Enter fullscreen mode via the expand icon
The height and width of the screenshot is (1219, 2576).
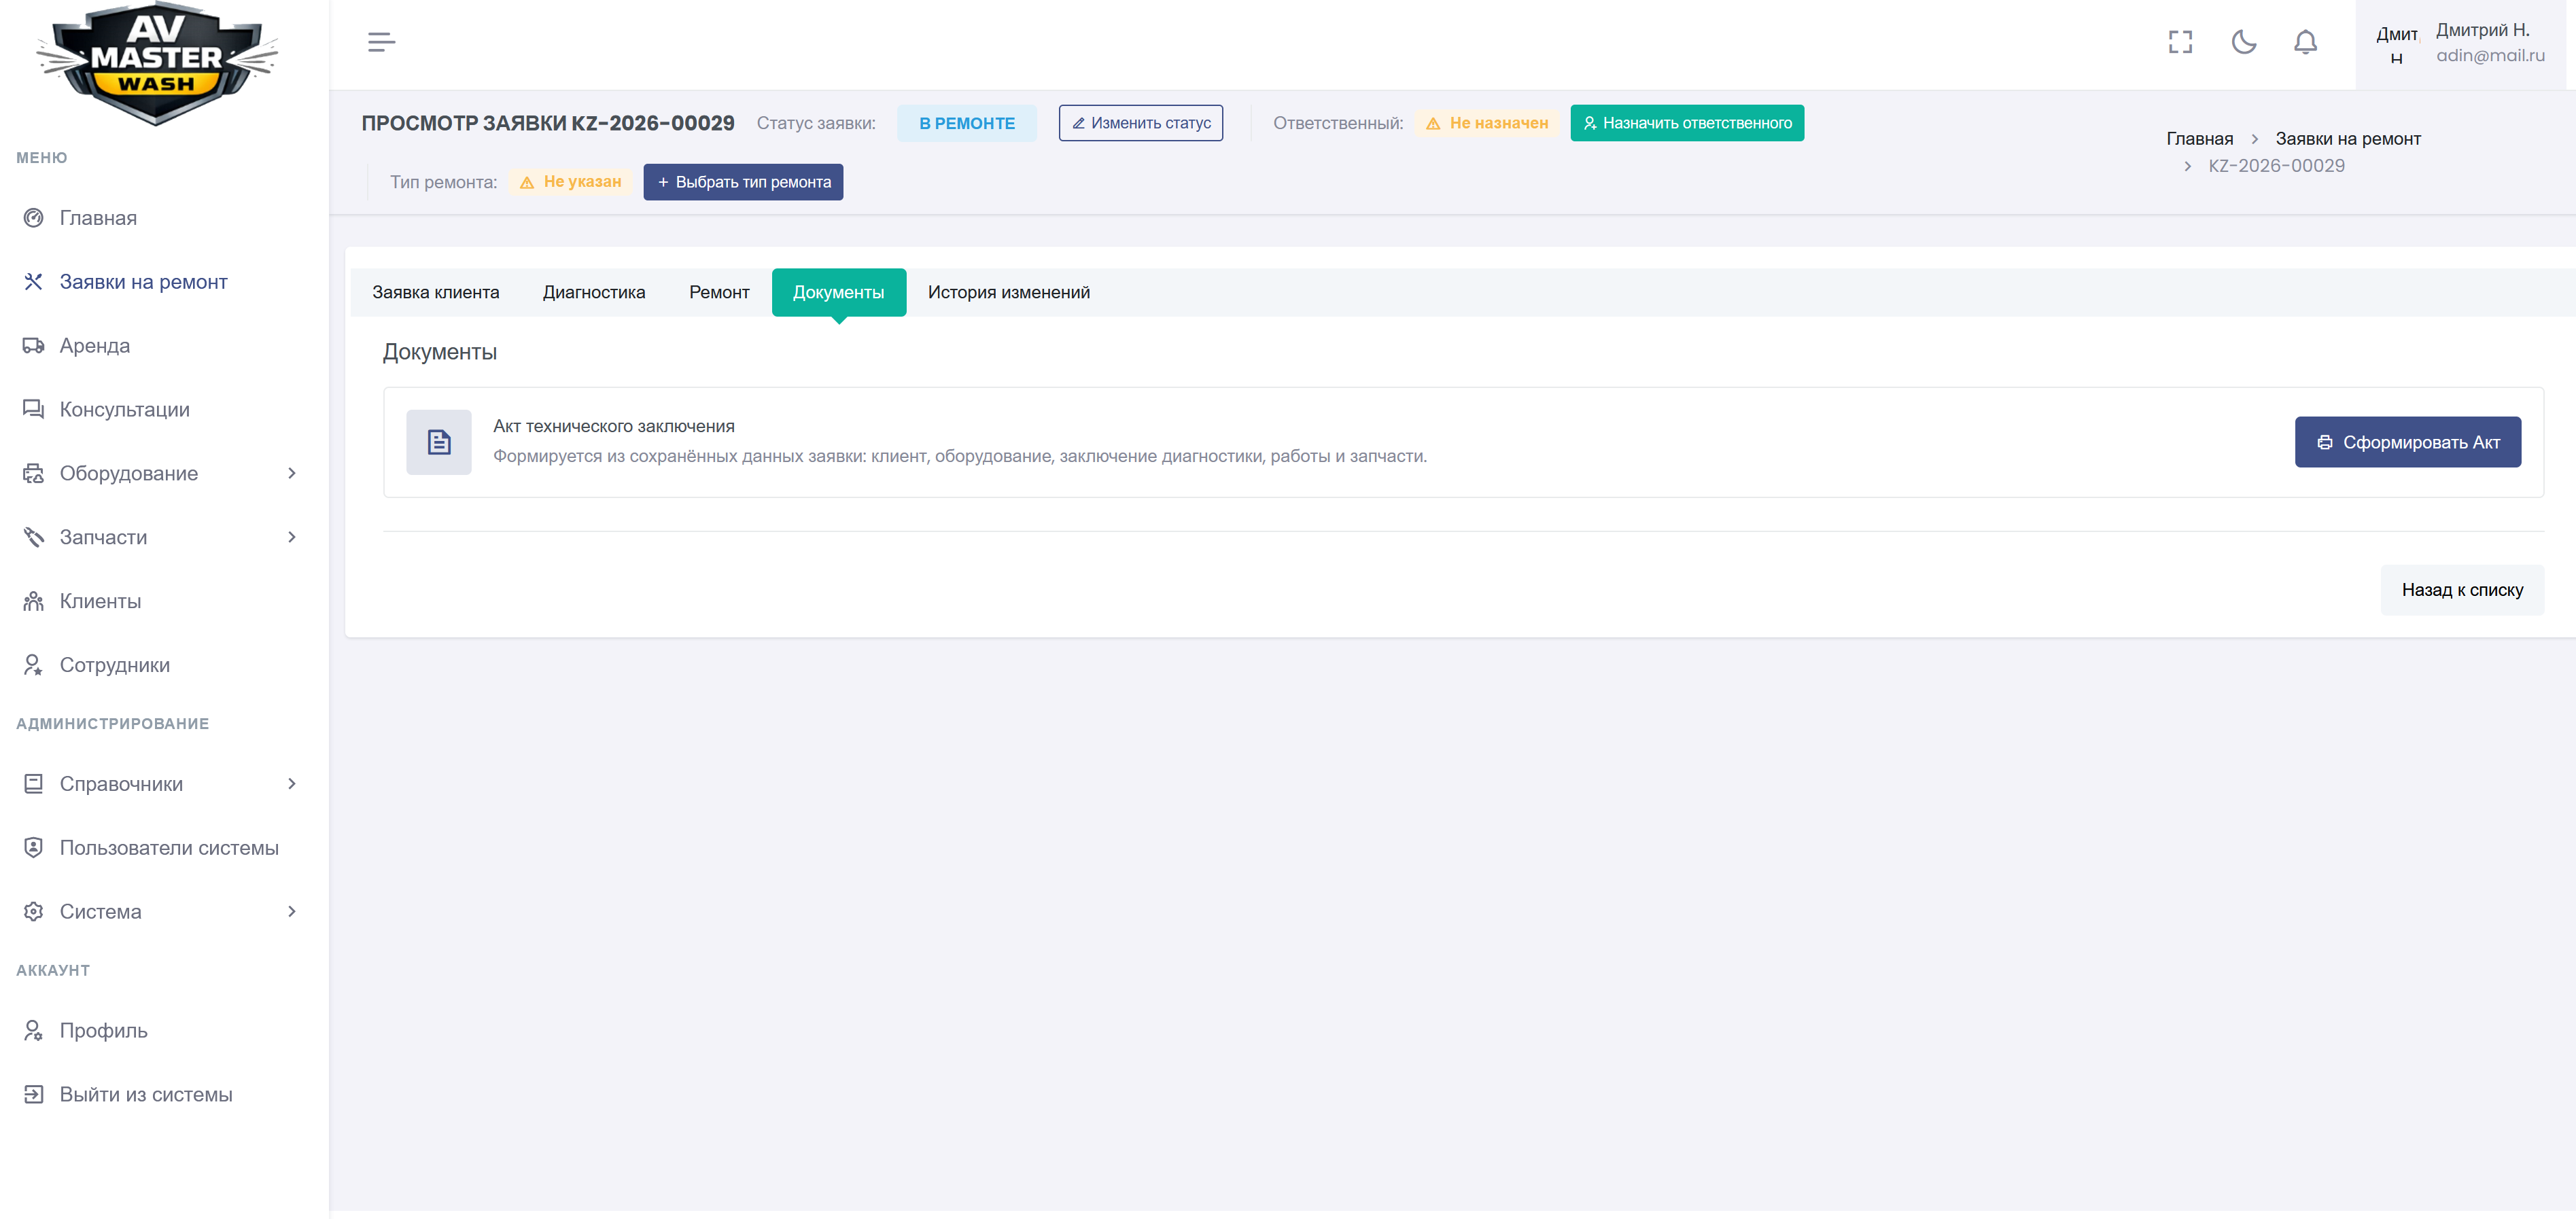click(x=2180, y=42)
